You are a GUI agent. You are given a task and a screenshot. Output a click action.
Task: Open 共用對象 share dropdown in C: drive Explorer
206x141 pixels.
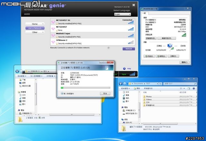click(51, 76)
